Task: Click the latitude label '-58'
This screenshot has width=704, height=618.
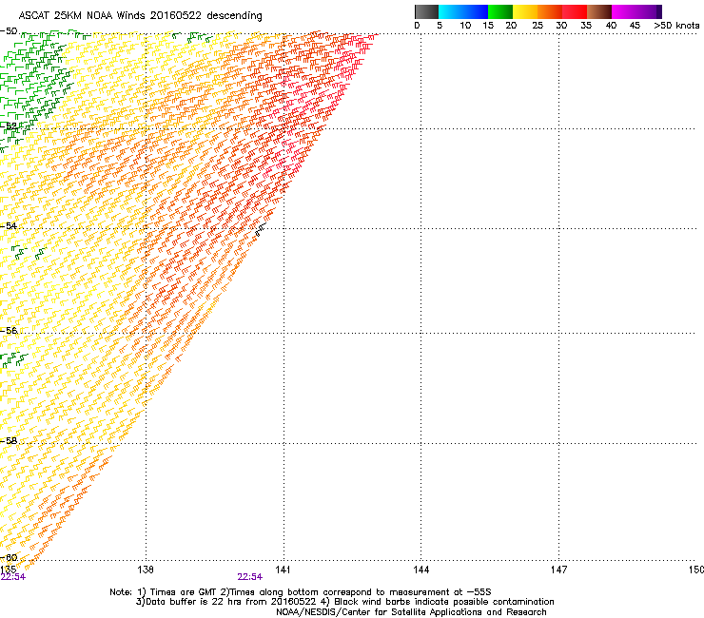Action: [x=9, y=441]
